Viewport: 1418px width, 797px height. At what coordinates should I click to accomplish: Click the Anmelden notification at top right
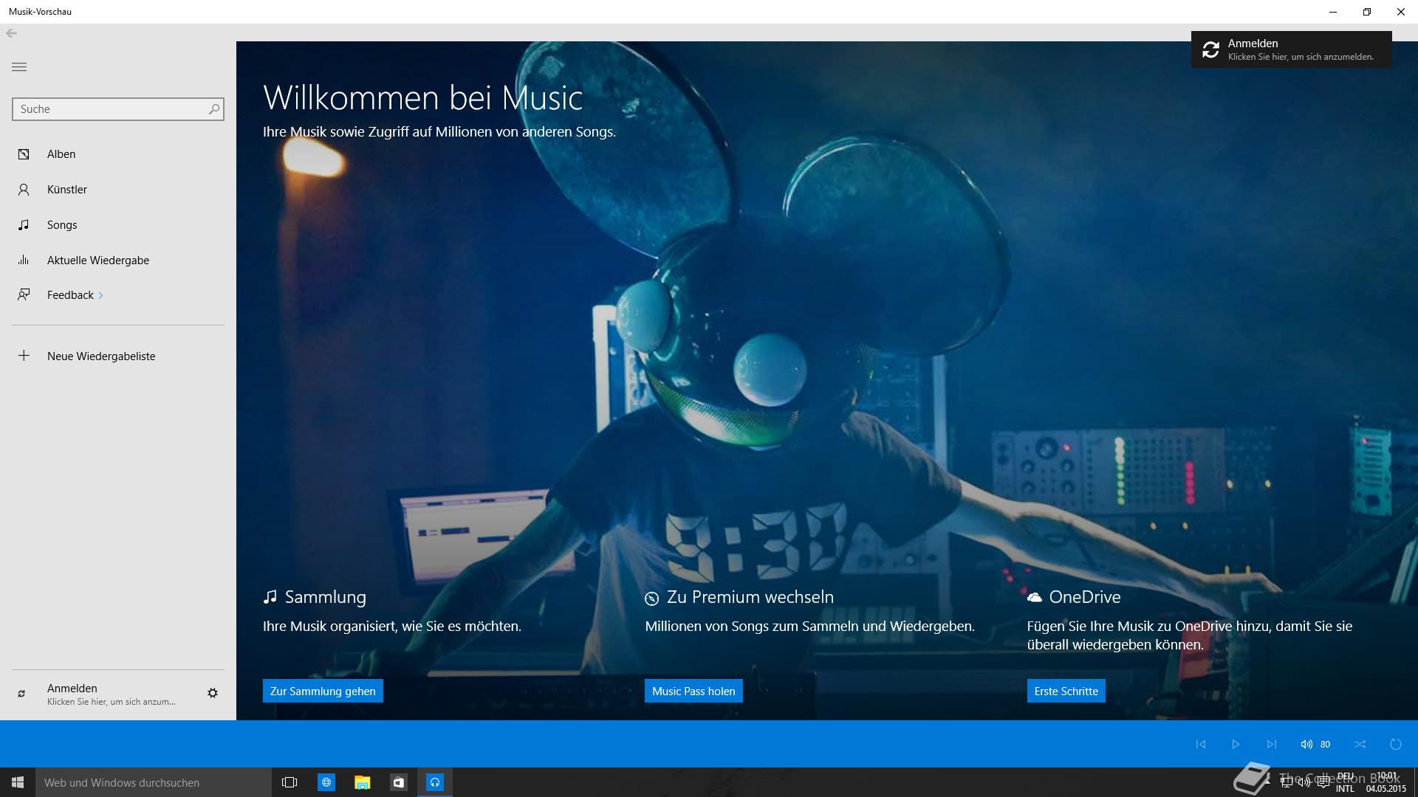[x=1291, y=49]
